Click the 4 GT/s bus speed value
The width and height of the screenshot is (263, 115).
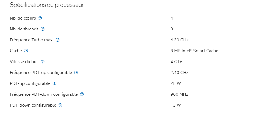(x=177, y=62)
